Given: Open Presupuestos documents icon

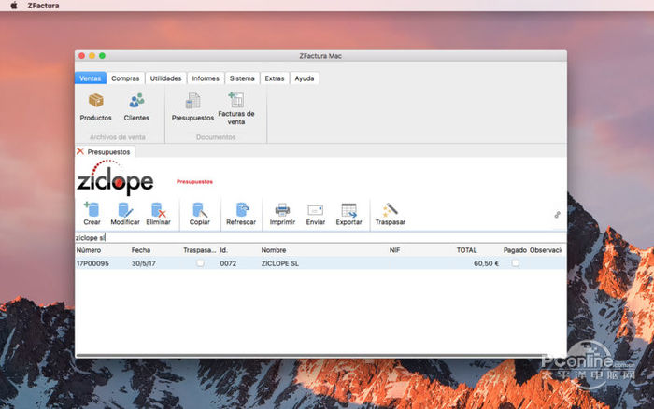Looking at the screenshot, I should tap(192, 101).
